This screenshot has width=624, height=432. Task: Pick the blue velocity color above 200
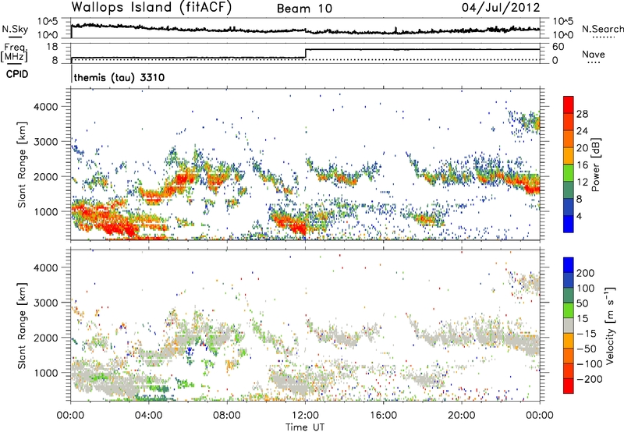(x=569, y=265)
